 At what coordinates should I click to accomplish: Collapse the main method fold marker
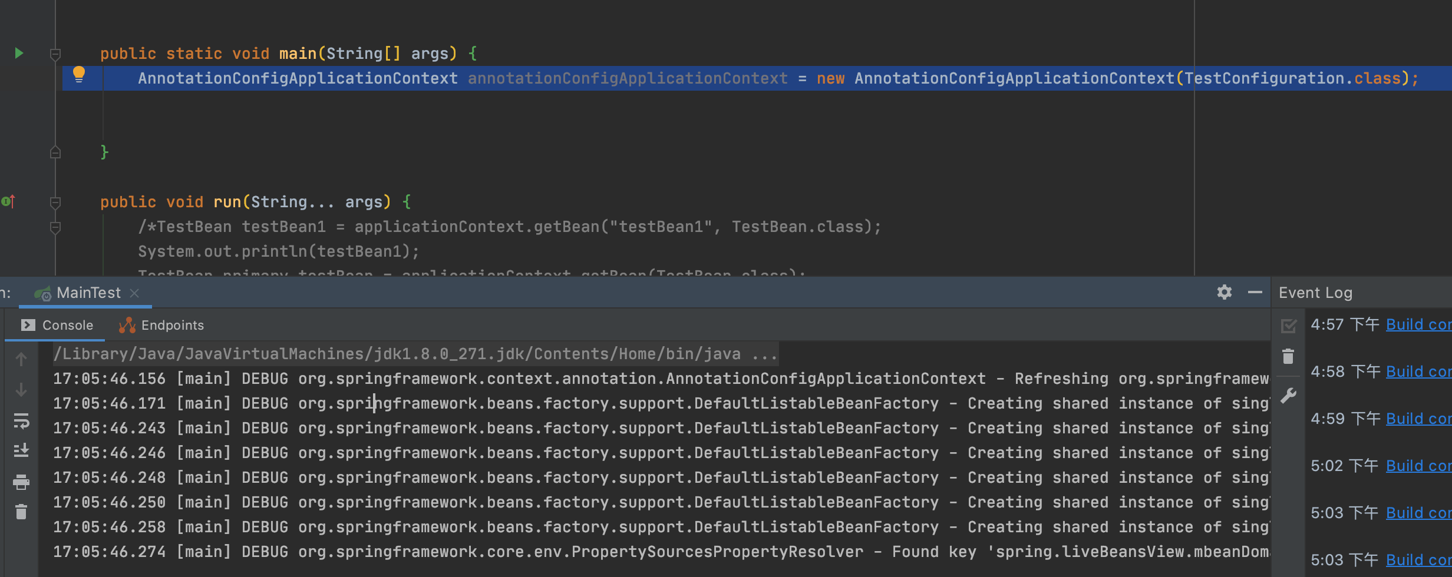[x=55, y=55]
